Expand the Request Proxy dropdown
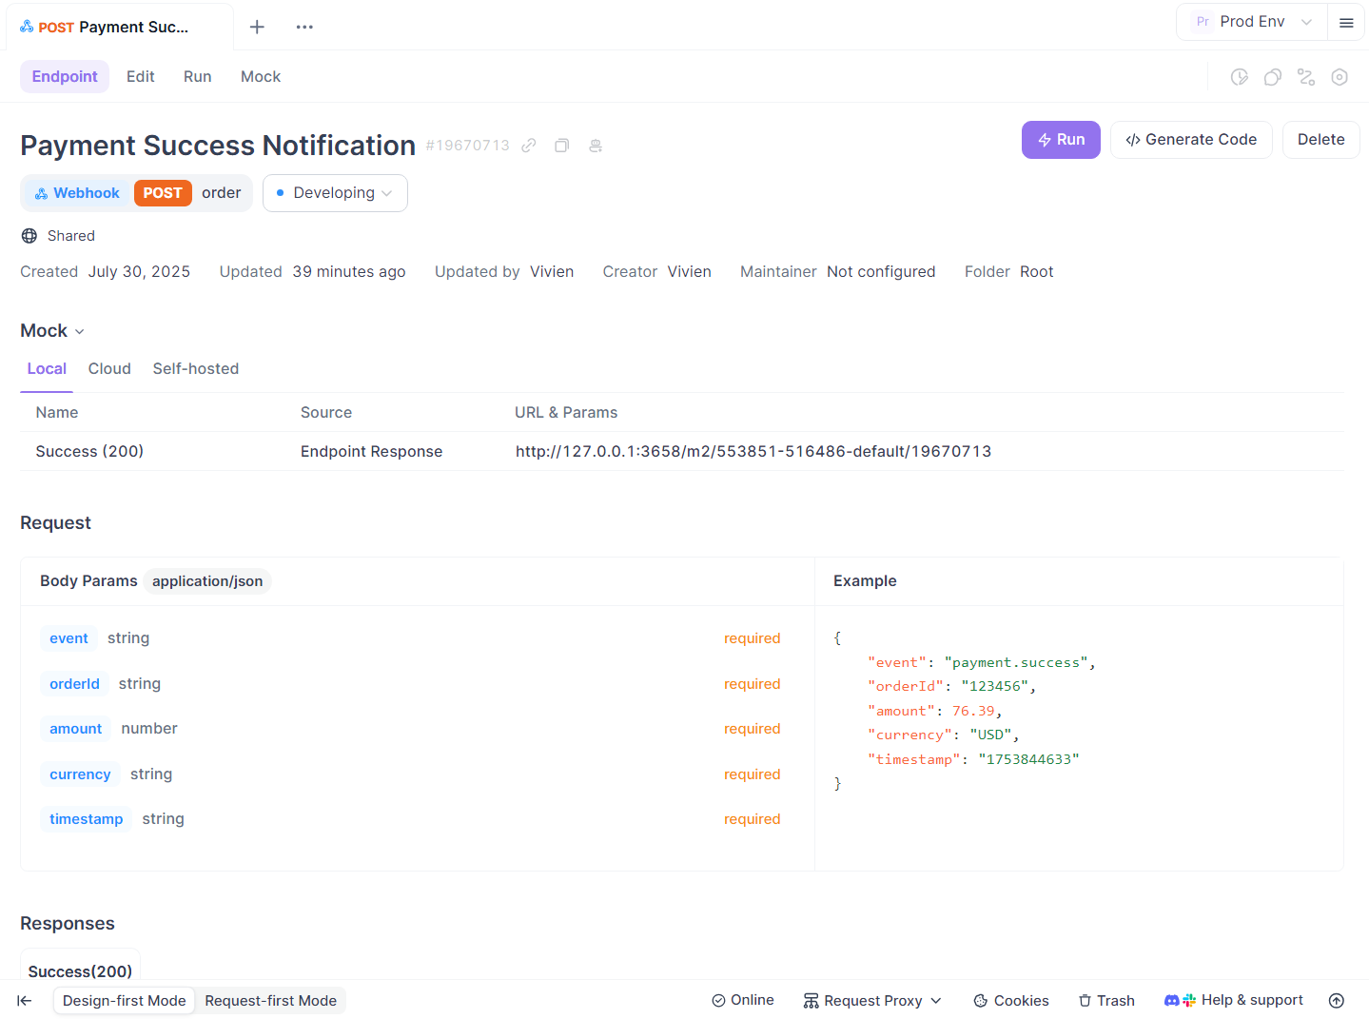The width and height of the screenshot is (1369, 1019). [x=872, y=1001]
